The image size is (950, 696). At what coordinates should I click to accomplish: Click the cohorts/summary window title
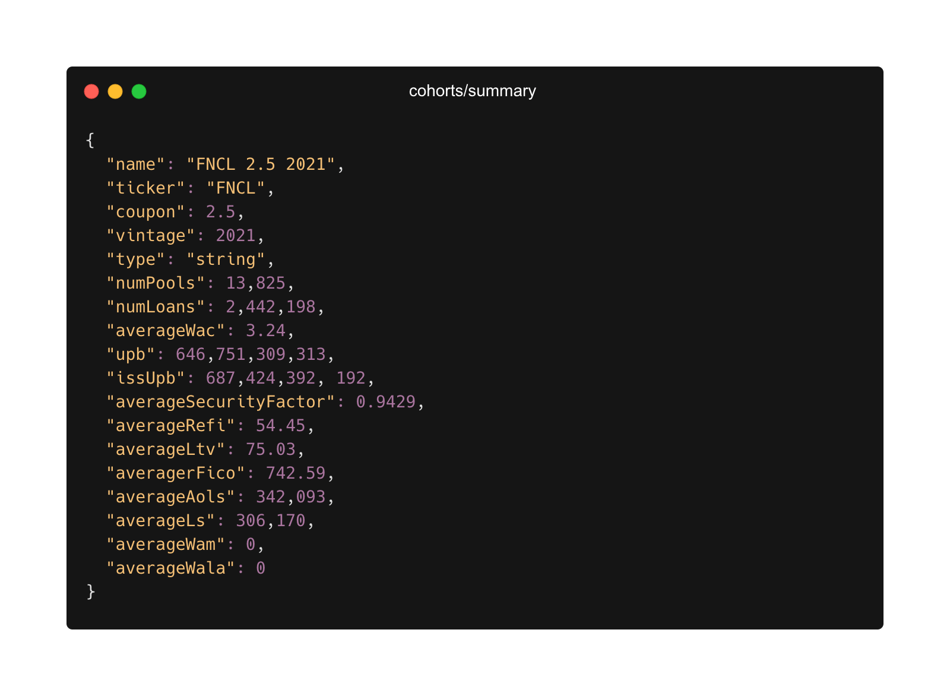pyautogui.click(x=472, y=91)
